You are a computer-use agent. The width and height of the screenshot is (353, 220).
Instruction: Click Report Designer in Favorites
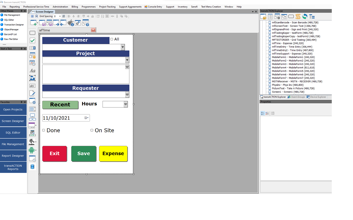point(13,156)
